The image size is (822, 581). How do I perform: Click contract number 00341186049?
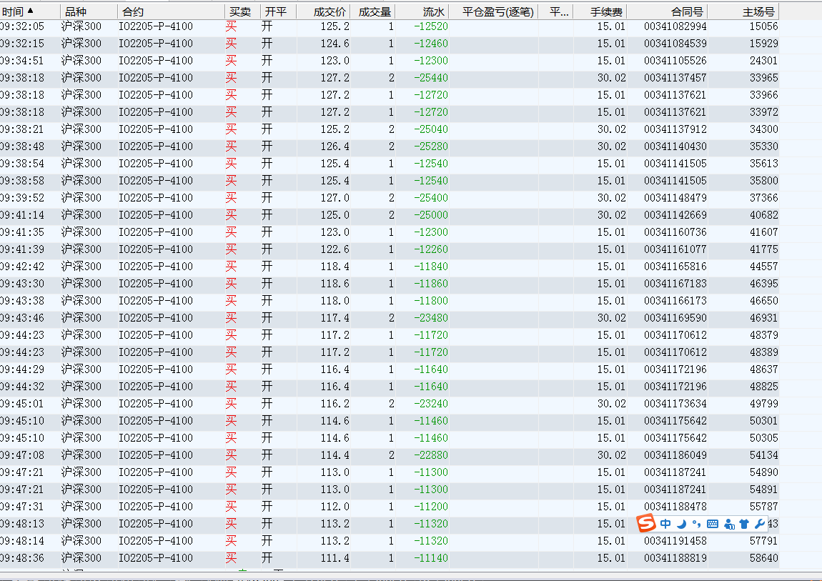(675, 455)
